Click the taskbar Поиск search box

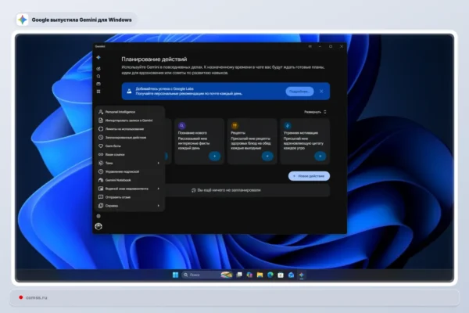(x=207, y=275)
